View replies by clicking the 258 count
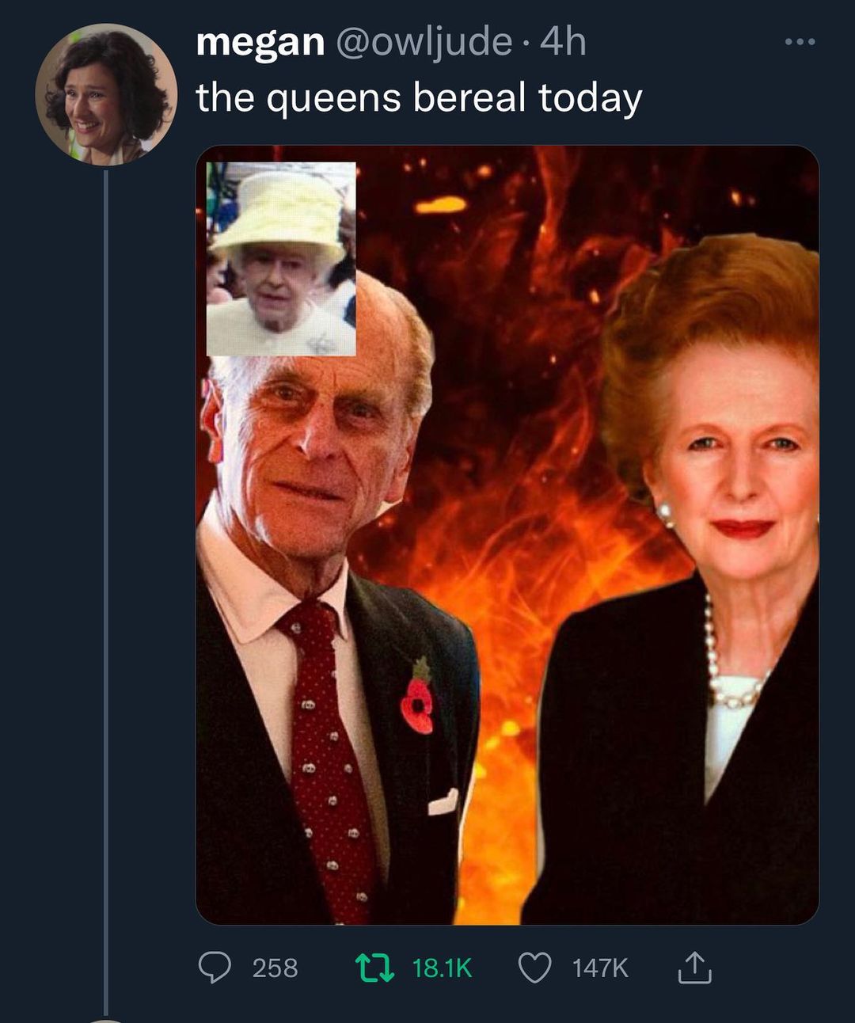This screenshot has height=1023, width=855. point(275,968)
